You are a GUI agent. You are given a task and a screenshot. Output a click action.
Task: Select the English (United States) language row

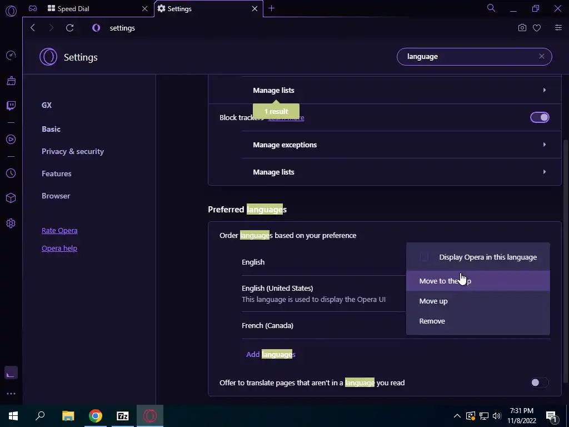tap(396, 294)
